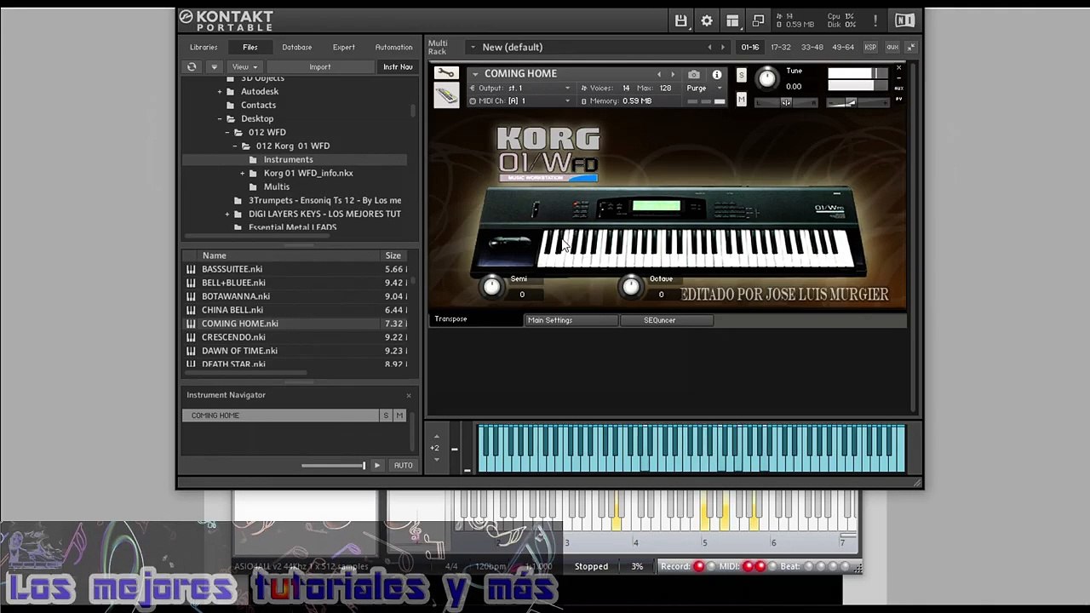Open COMING HOME instrument name dropdown arrow
Screen dimensions: 1090x613
(475, 74)
